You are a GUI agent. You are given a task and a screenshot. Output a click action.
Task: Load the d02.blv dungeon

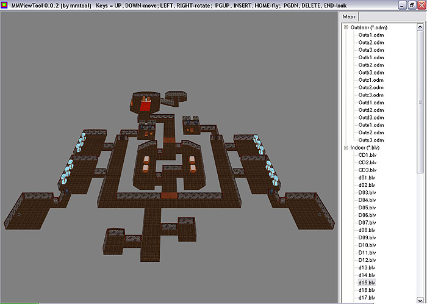point(367,185)
